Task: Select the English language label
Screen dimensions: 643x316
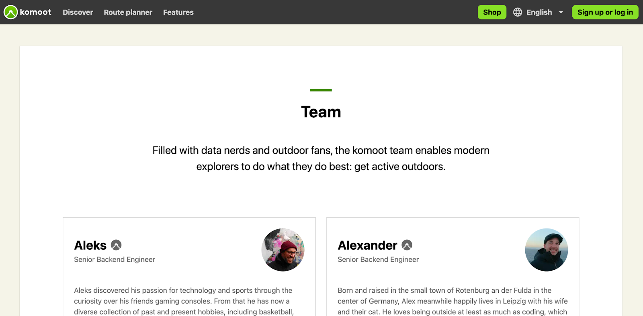Action: 539,12
